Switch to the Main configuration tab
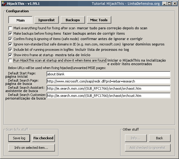This screenshot has height=159, width=179. pyautogui.click(x=21, y=20)
